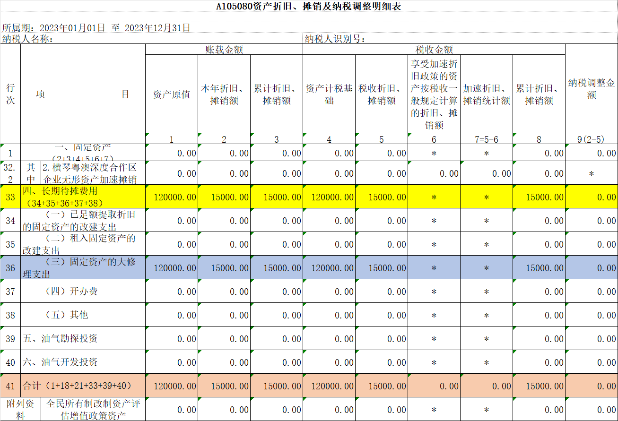Click 税收金额 累计折旧 15000.00 in row 33
This screenshot has height=421, width=618.
pyautogui.click(x=539, y=197)
